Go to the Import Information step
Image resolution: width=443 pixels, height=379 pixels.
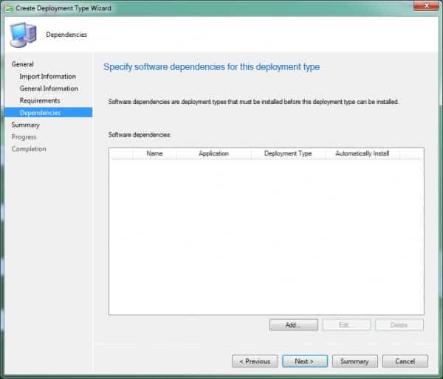(x=47, y=77)
